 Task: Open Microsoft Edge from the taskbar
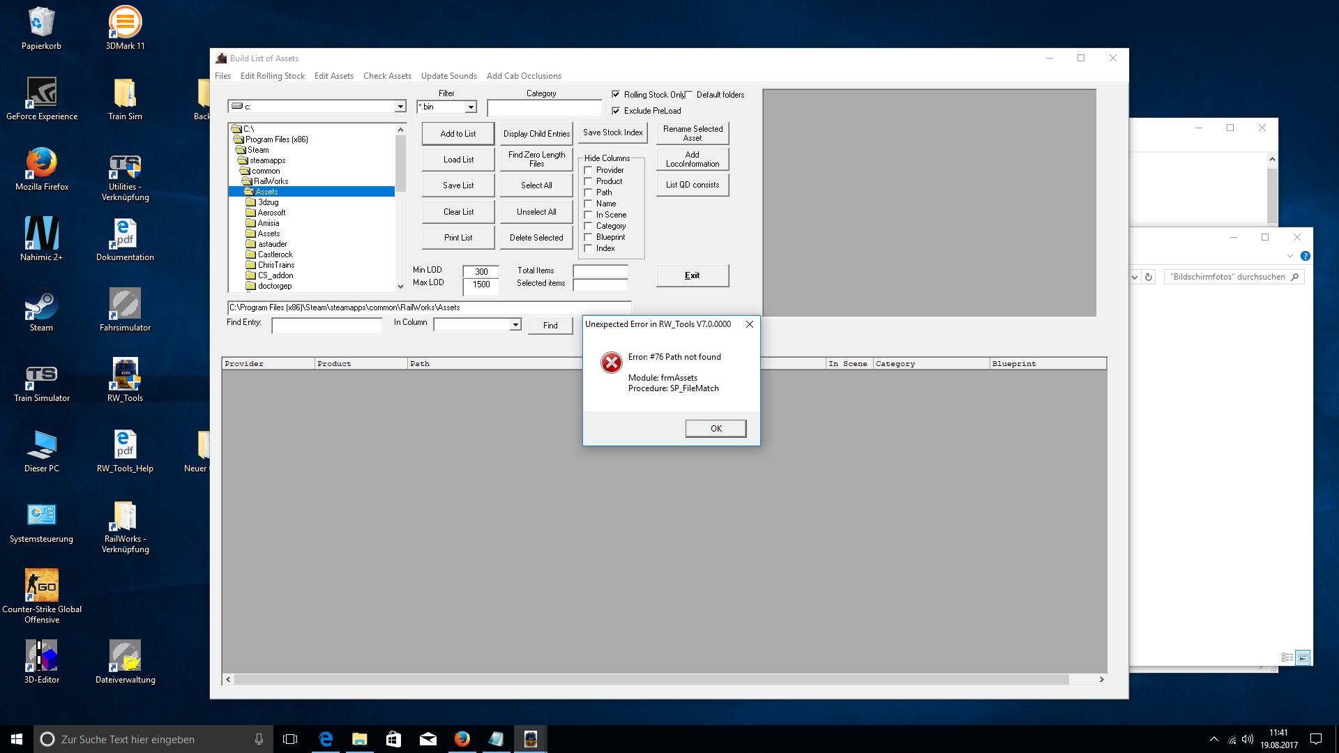pyautogui.click(x=326, y=739)
